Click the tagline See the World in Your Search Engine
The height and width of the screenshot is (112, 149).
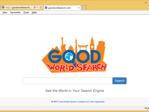(x=74, y=90)
